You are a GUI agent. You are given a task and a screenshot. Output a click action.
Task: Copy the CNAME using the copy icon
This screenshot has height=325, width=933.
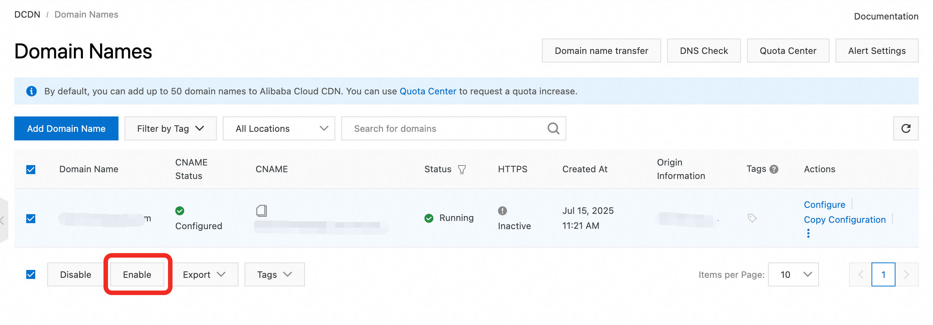(x=261, y=210)
